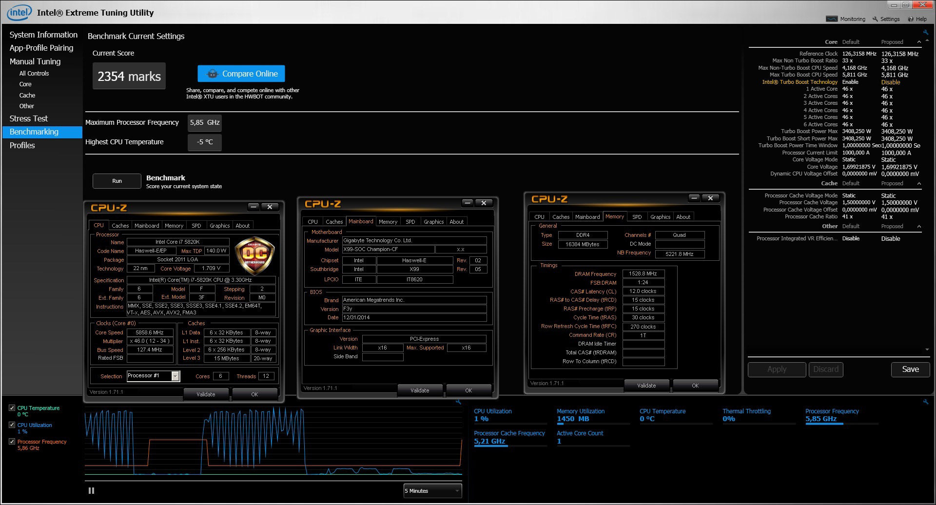Screen dimensions: 936x505
Task: Click the Compare Online button
Action: coord(241,74)
